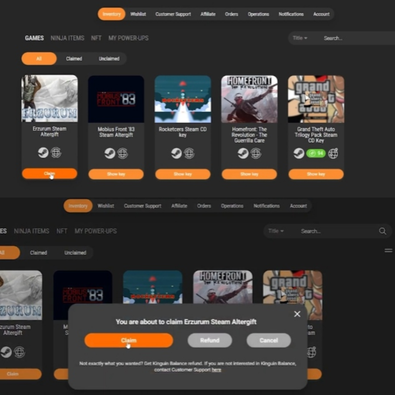The height and width of the screenshot is (395, 395).
Task: Click green 94 score badge on GTA Trilogy card
Action: pyautogui.click(x=316, y=153)
